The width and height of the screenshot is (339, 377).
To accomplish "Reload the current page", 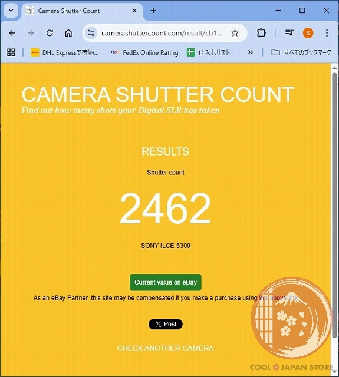I will (50, 33).
